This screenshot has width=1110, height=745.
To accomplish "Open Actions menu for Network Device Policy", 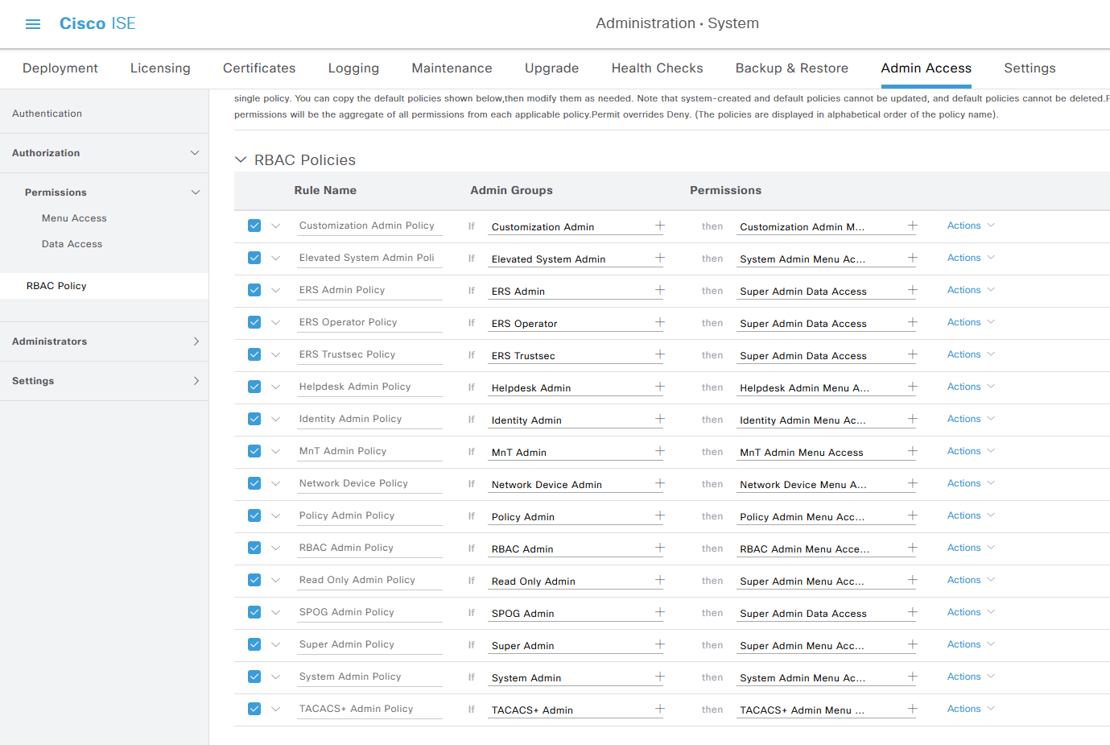I will pyautogui.click(x=971, y=483).
